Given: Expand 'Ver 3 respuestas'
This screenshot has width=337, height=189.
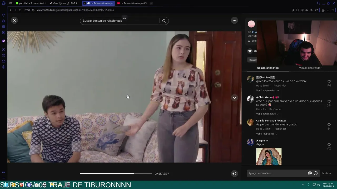Looking at the screenshot, I should [267, 114].
